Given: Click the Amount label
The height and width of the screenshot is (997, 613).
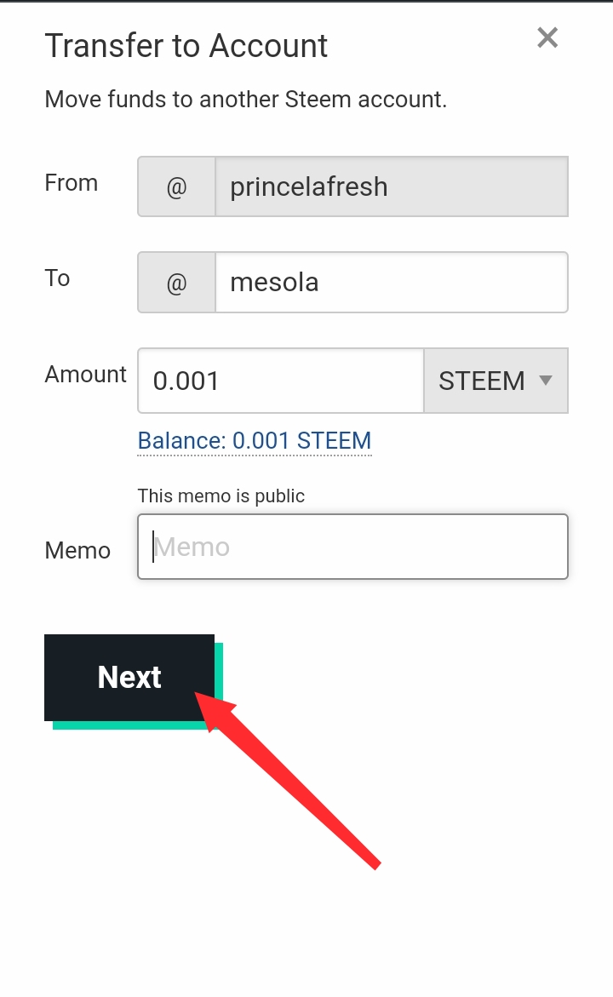Looking at the screenshot, I should pyautogui.click(x=85, y=375).
